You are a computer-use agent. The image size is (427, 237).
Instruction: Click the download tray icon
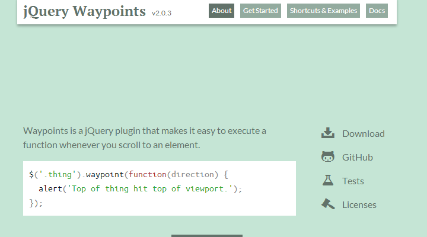[x=327, y=133]
